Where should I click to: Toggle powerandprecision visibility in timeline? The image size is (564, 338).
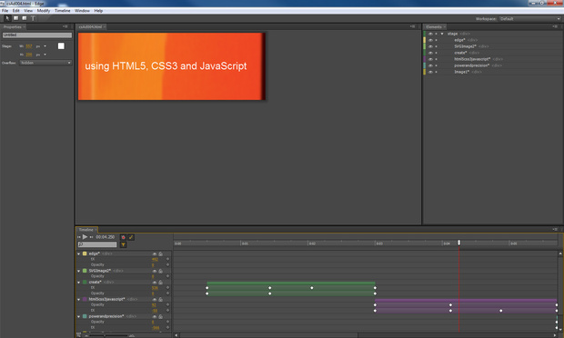(x=155, y=316)
